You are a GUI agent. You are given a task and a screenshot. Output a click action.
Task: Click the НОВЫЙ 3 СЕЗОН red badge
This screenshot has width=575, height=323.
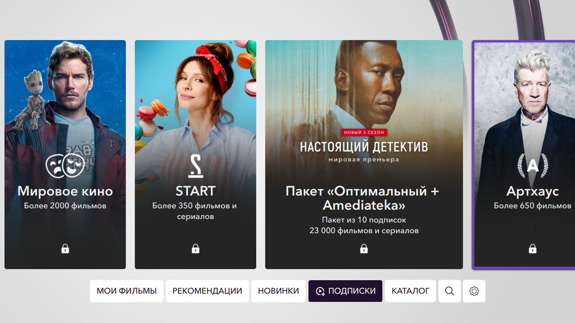point(364,132)
